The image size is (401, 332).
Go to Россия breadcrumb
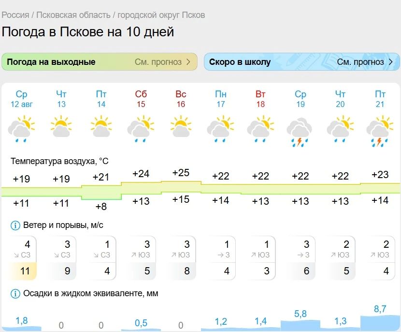point(15,15)
